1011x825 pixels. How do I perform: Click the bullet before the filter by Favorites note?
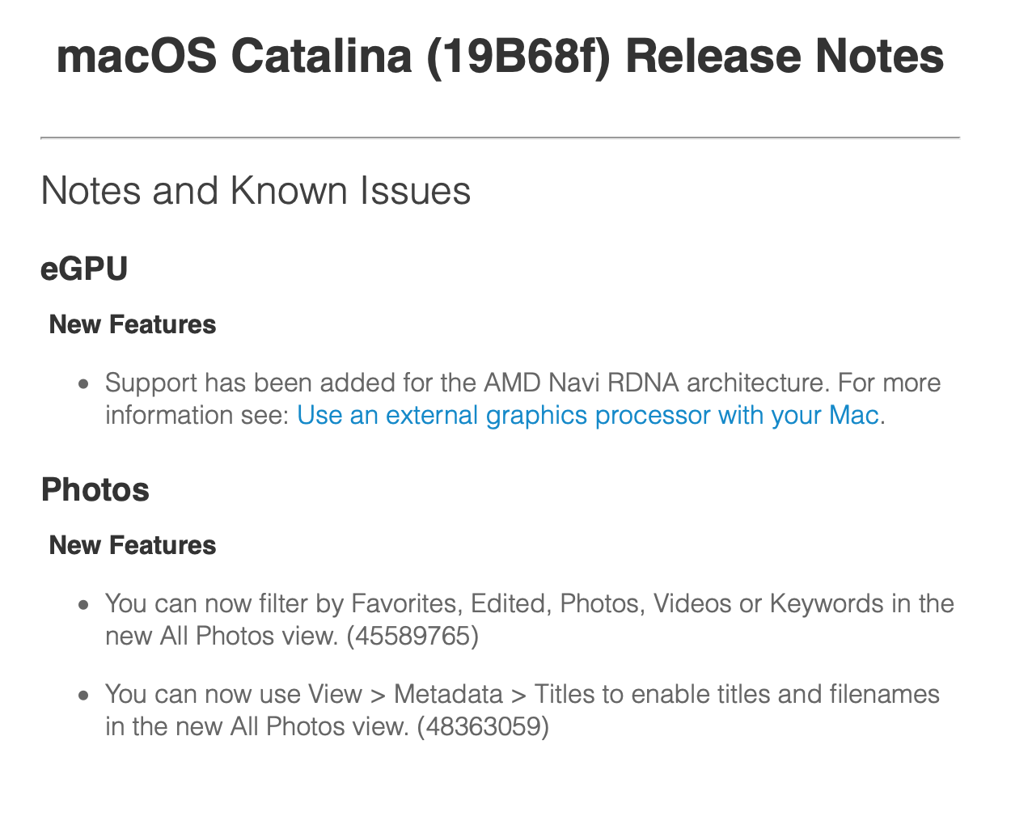point(84,605)
